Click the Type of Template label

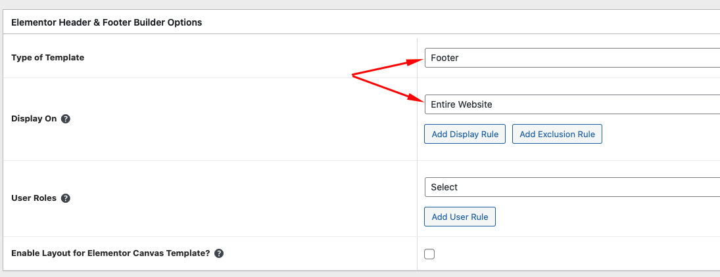click(48, 58)
